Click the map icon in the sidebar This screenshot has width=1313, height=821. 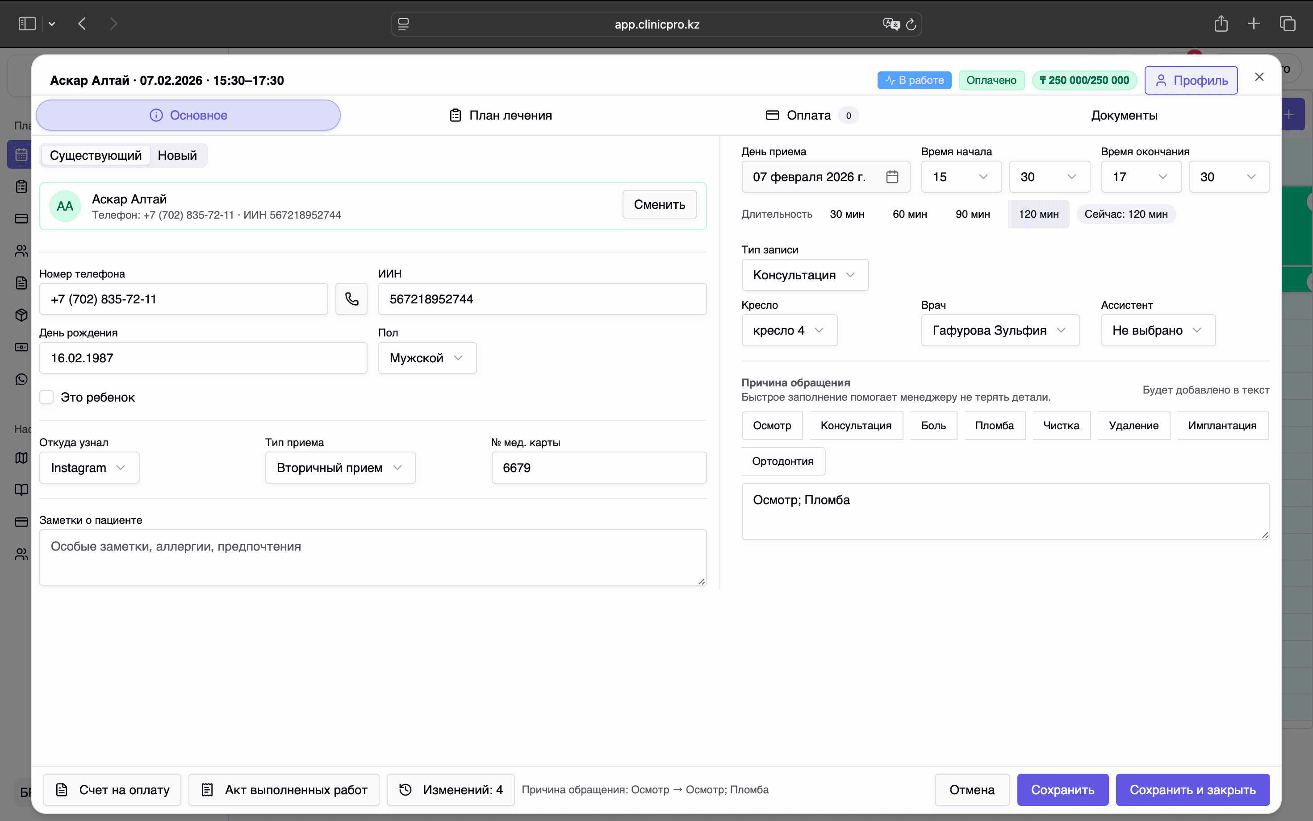pyautogui.click(x=21, y=458)
